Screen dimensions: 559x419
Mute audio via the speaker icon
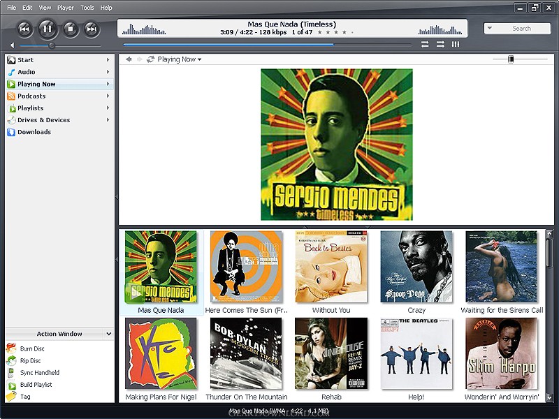(x=13, y=45)
